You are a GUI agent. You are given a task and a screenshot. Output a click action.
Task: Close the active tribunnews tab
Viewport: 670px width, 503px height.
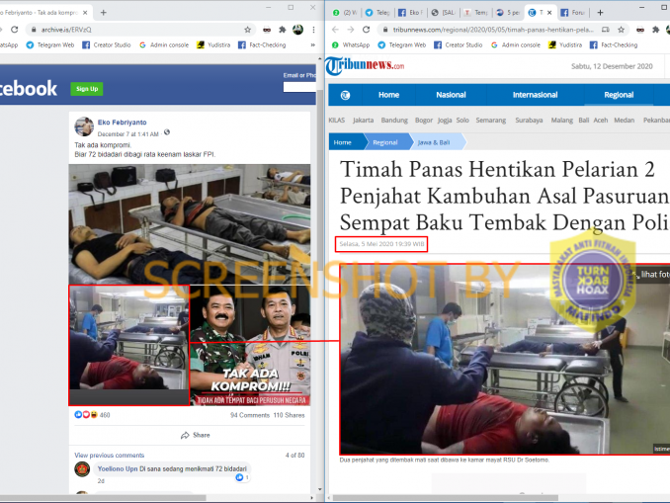coord(549,13)
